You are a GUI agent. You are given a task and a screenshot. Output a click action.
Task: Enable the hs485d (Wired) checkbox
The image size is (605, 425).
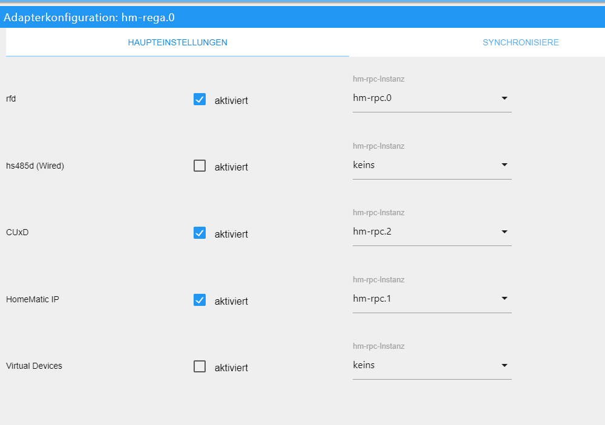(200, 166)
